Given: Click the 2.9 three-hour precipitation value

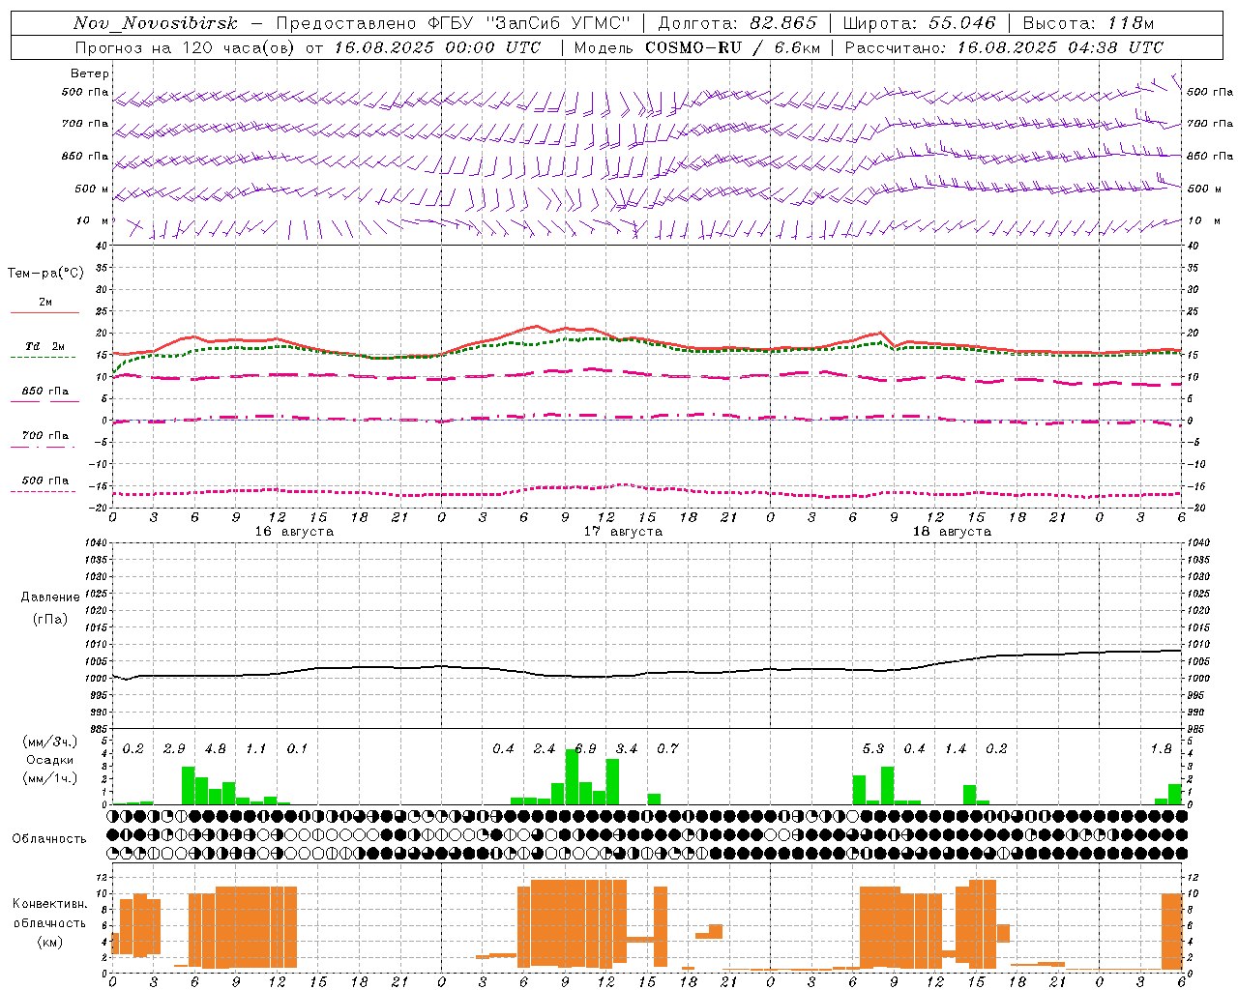Looking at the screenshot, I should 174,748.
